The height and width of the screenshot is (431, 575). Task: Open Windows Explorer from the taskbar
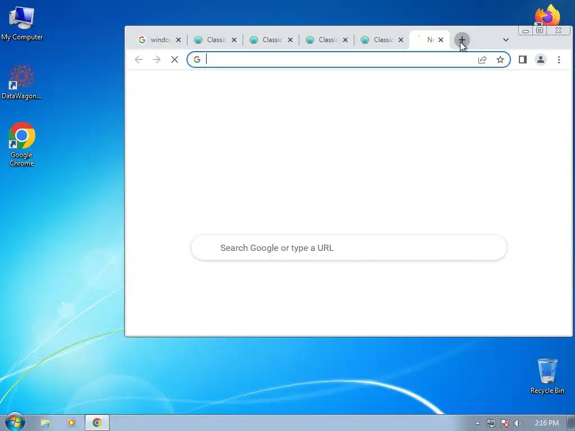(x=45, y=423)
